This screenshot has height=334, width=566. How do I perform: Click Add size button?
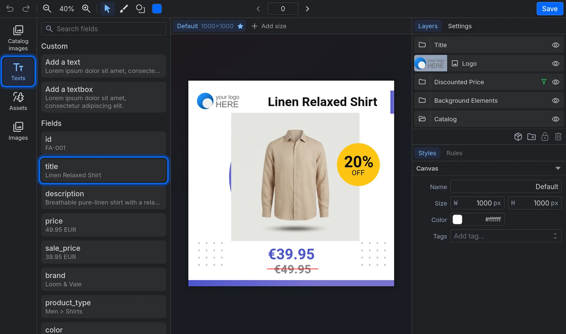pos(269,26)
